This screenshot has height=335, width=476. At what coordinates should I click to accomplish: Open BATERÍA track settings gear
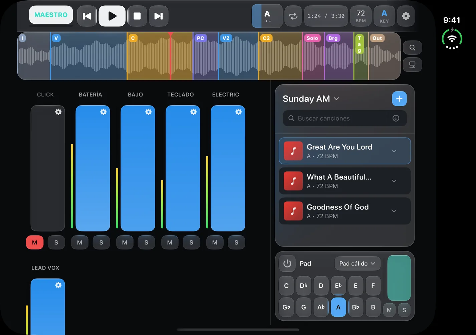tap(103, 112)
